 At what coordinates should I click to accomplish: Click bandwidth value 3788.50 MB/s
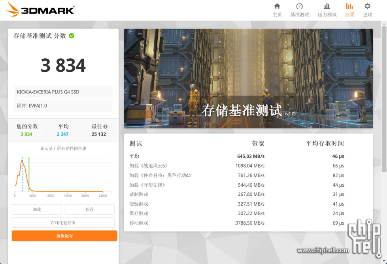point(250,223)
